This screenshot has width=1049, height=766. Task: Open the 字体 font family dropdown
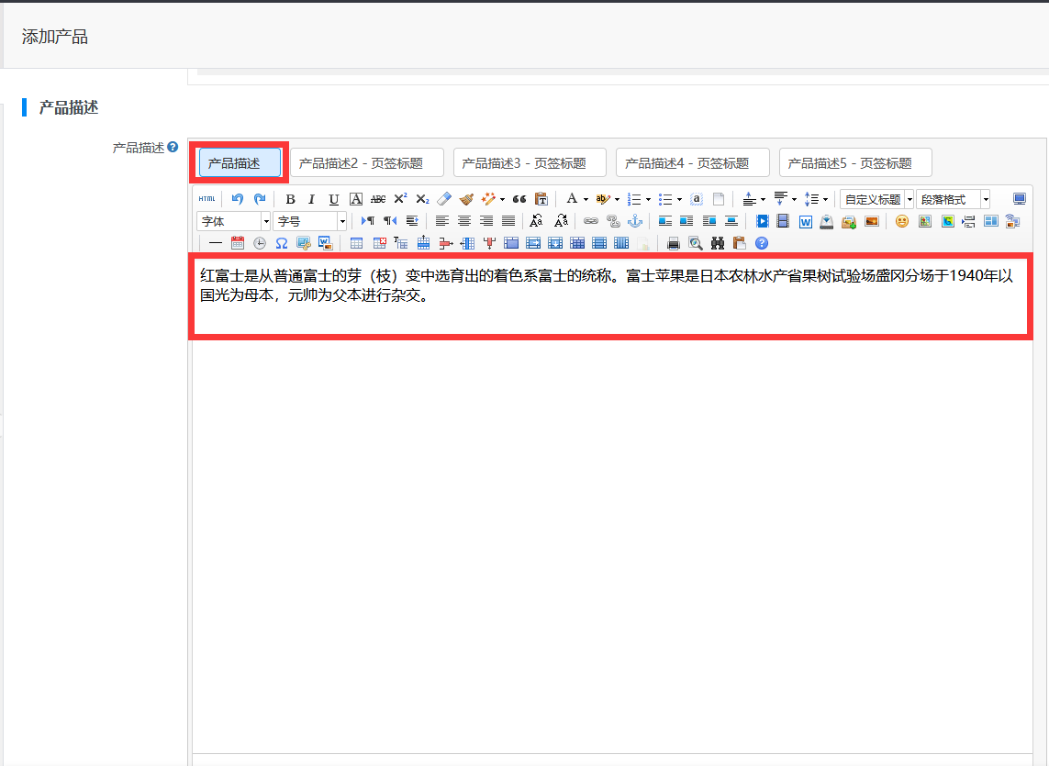[x=233, y=221]
